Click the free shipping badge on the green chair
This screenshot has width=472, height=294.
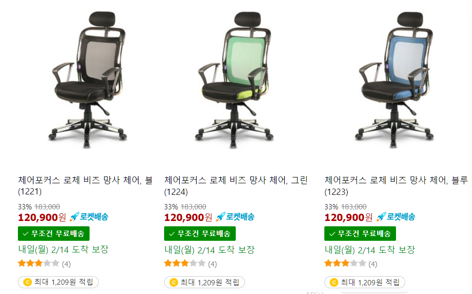pos(200,234)
